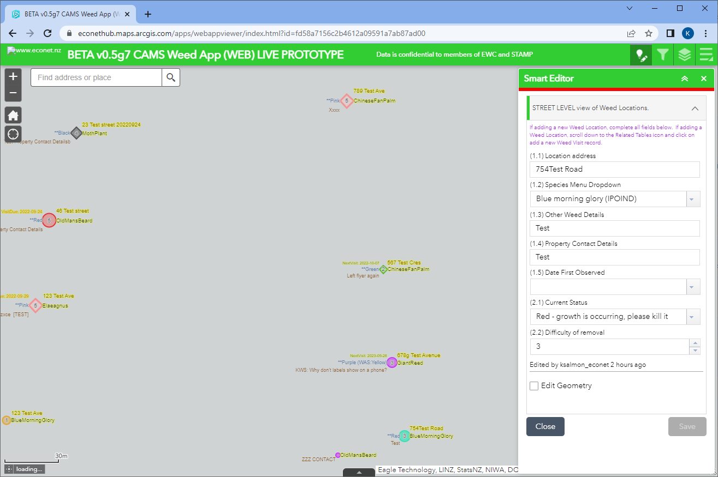Click the Location address input field

[x=614, y=169]
